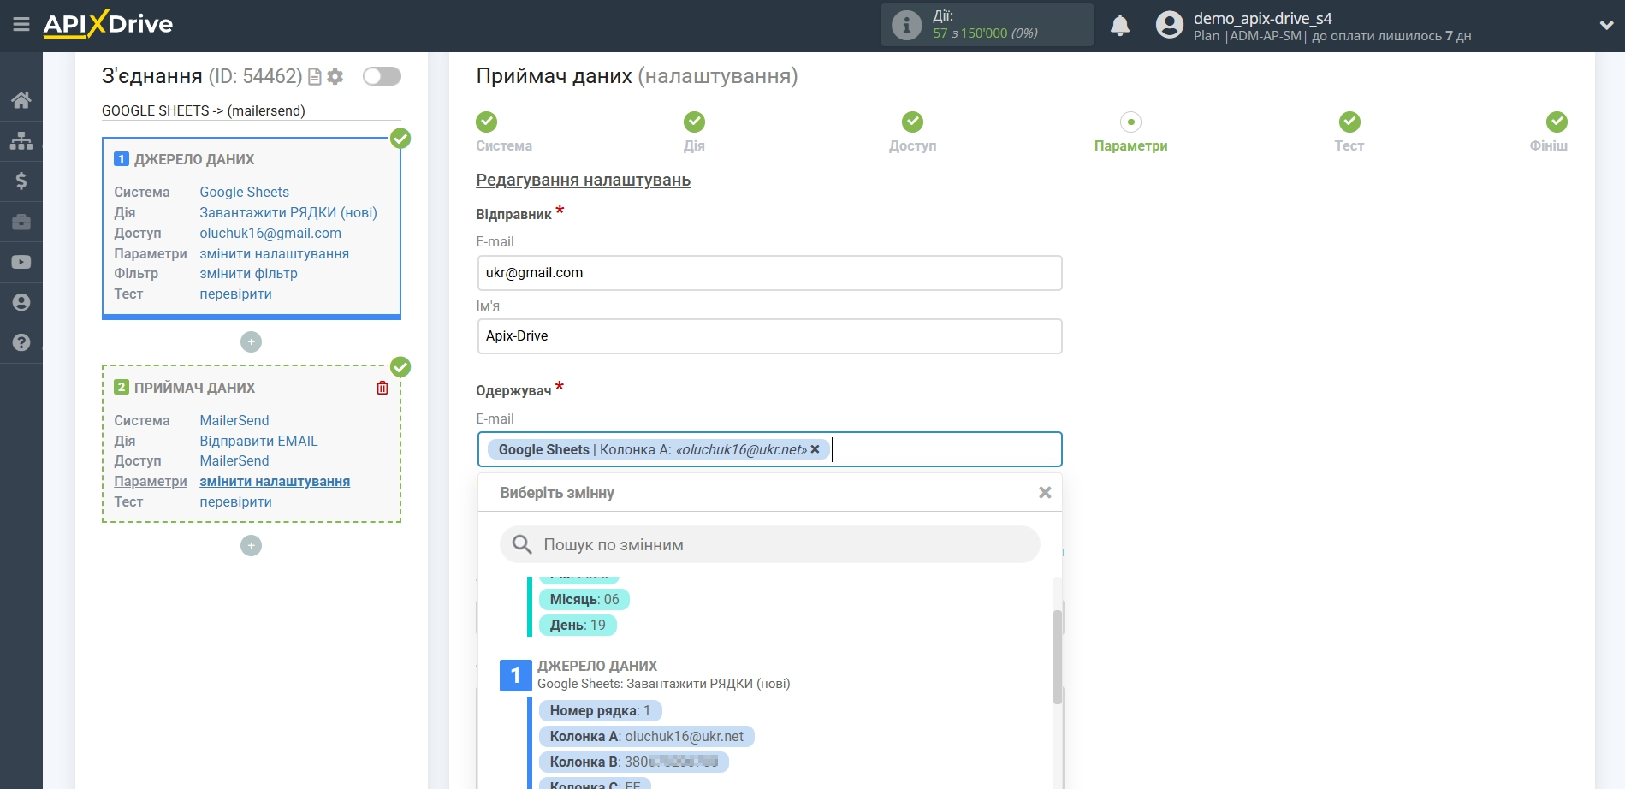Image resolution: width=1625 pixels, height=789 pixels.
Task: Toggle the connection on/off switch
Action: coord(382,76)
